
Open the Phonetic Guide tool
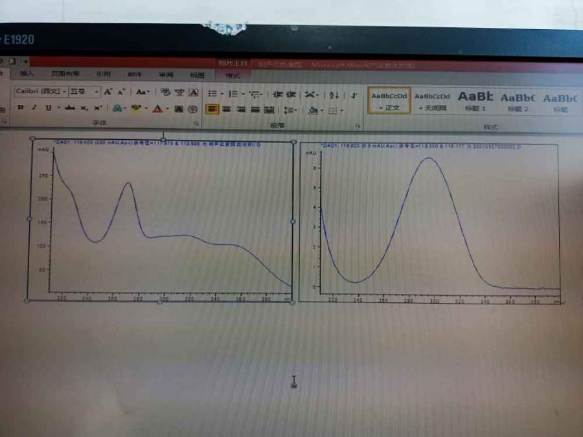[x=179, y=92]
